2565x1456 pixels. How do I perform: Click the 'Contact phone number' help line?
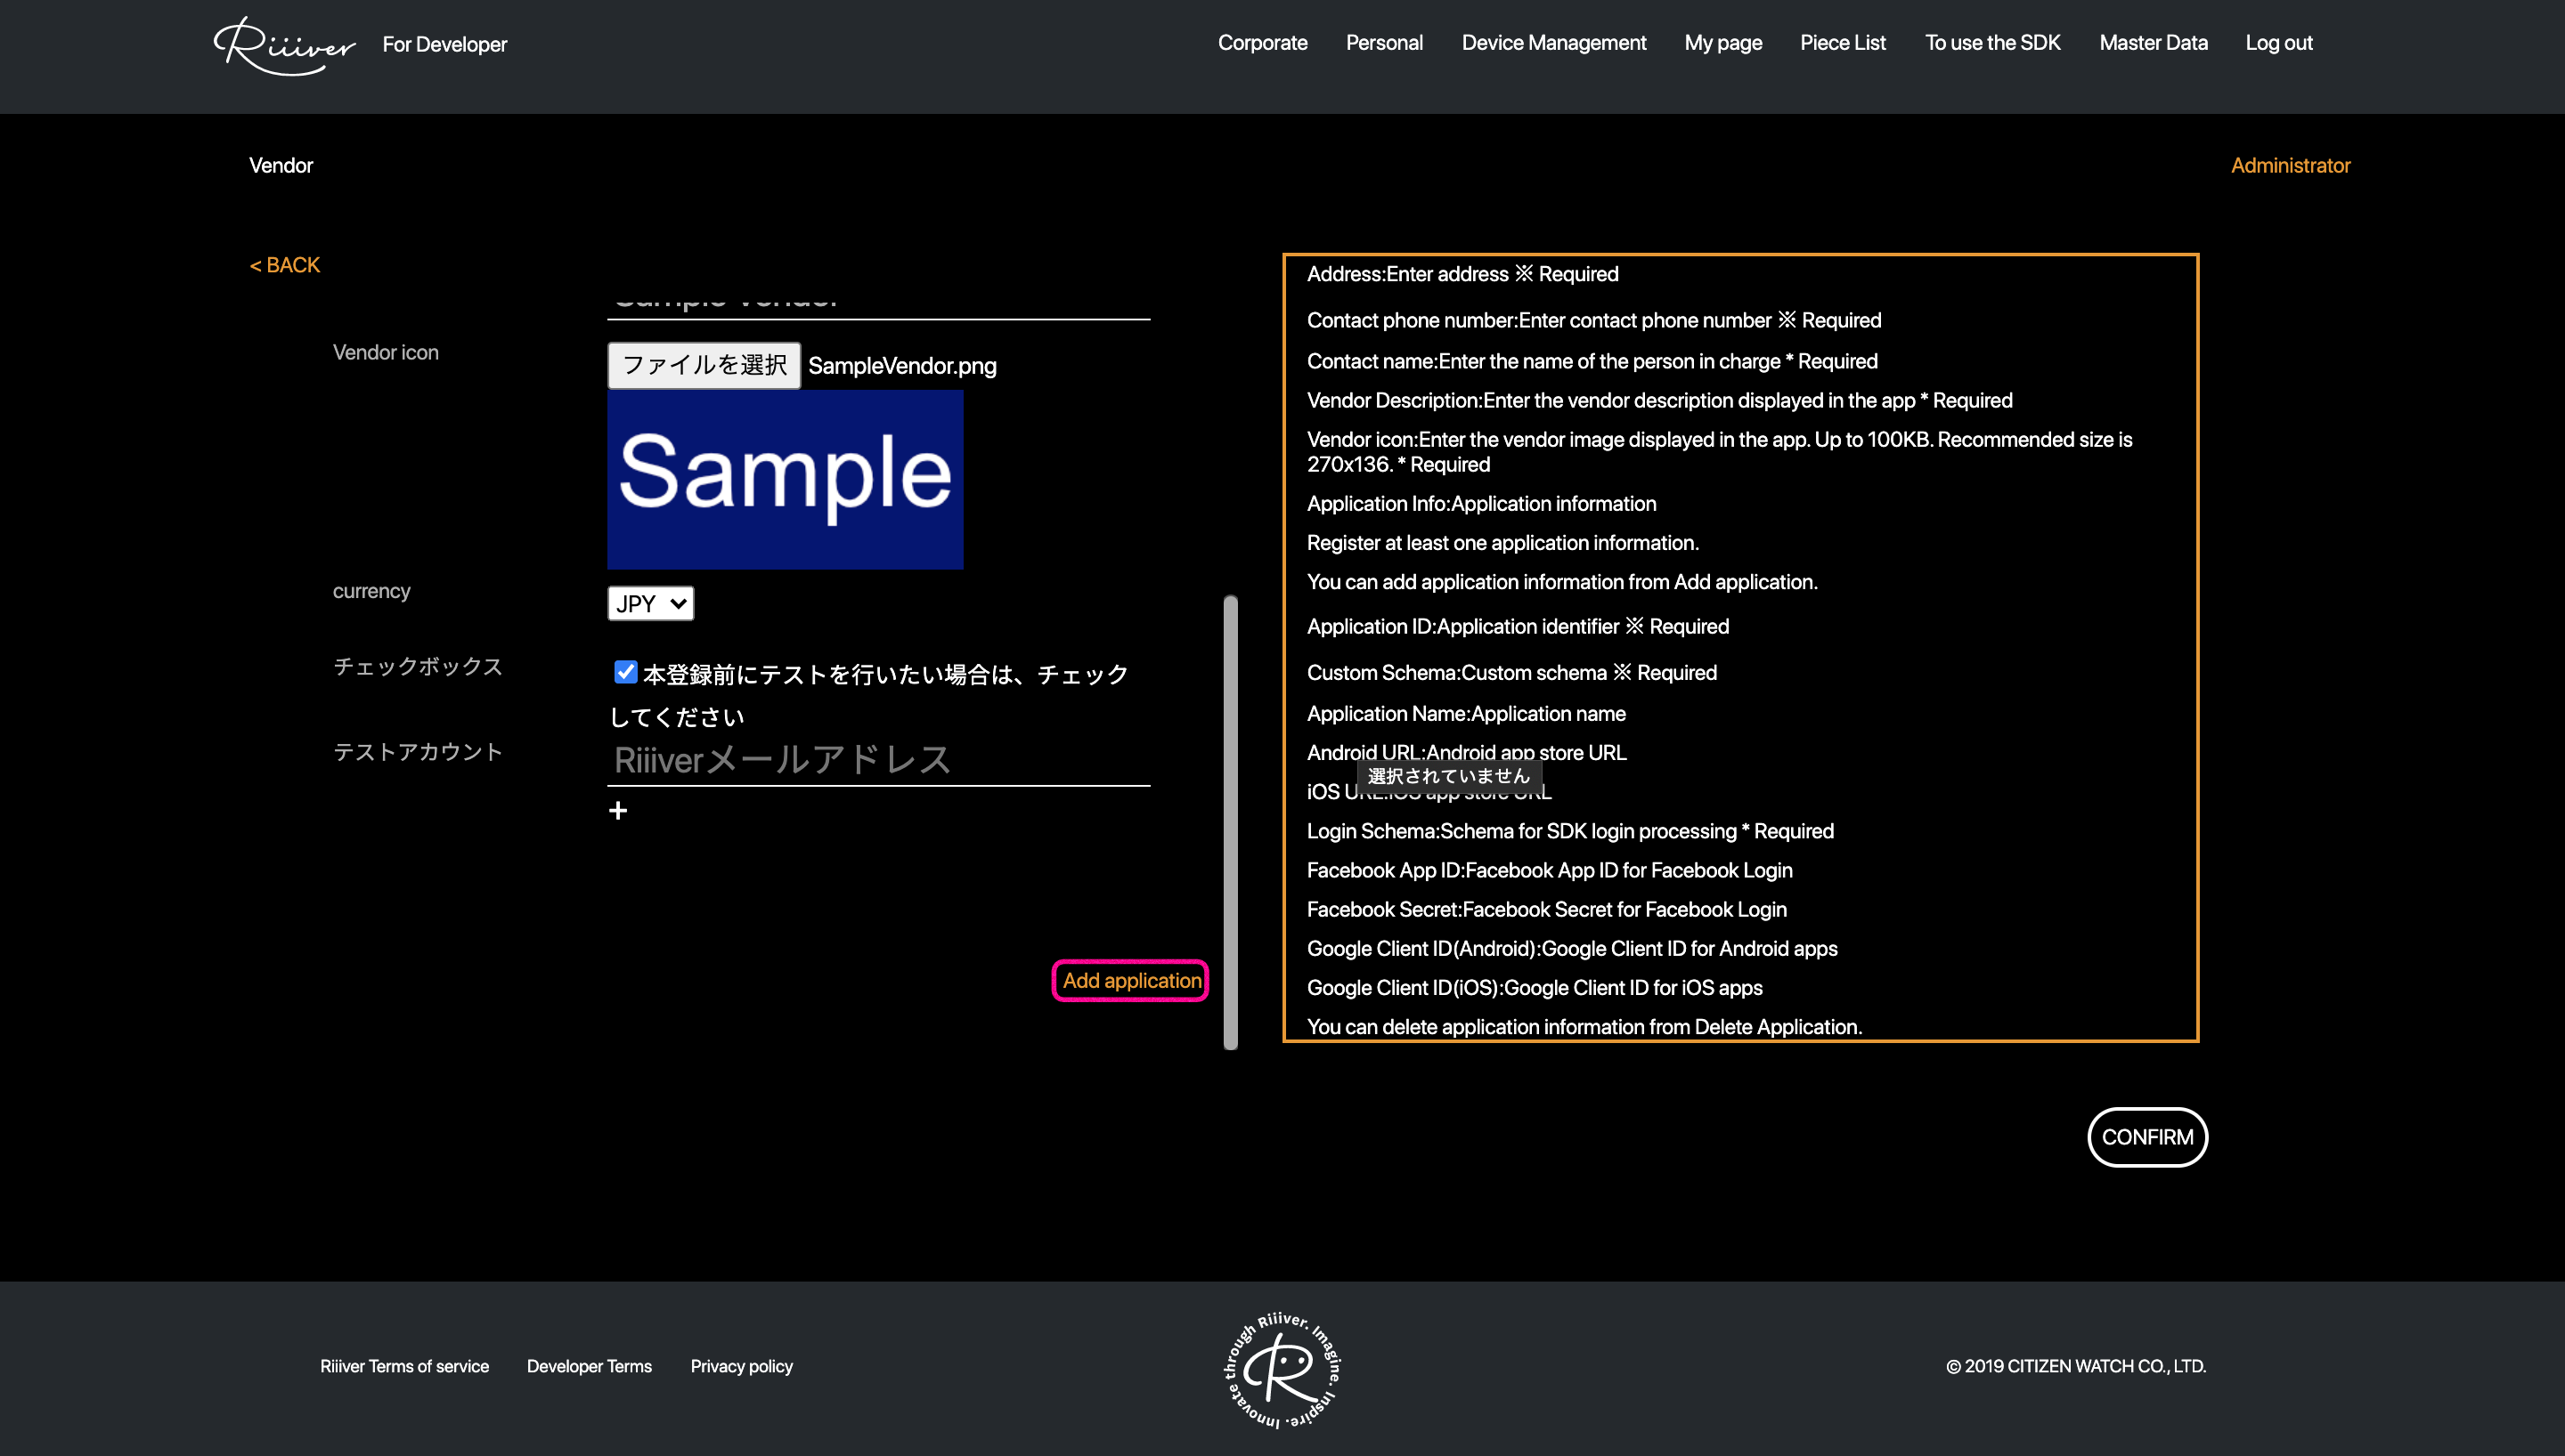1593,320
